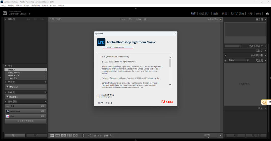Viewport: 271px width, 141px height.
Task: Collapse the 收藏夹 panel
Action: point(6,92)
